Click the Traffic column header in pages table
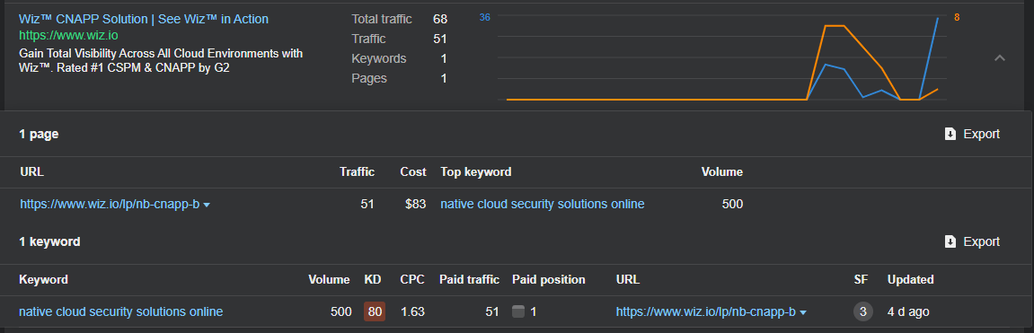1034x333 pixels. [x=357, y=172]
